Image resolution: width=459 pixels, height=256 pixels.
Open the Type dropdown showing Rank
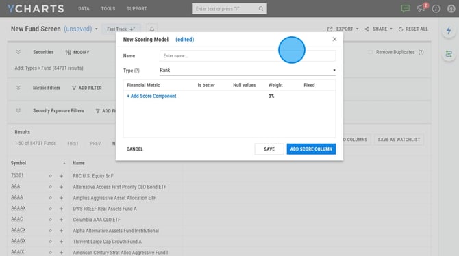pos(247,71)
